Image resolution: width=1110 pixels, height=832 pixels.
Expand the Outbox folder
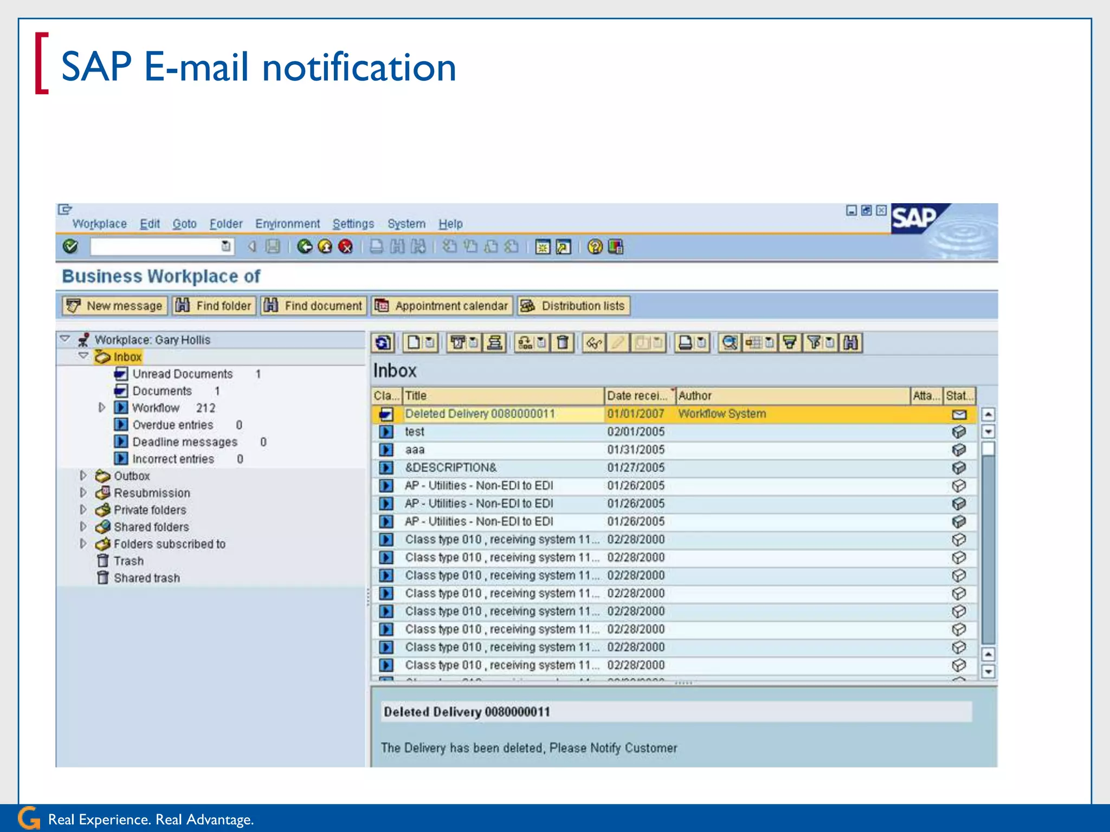pyautogui.click(x=83, y=476)
